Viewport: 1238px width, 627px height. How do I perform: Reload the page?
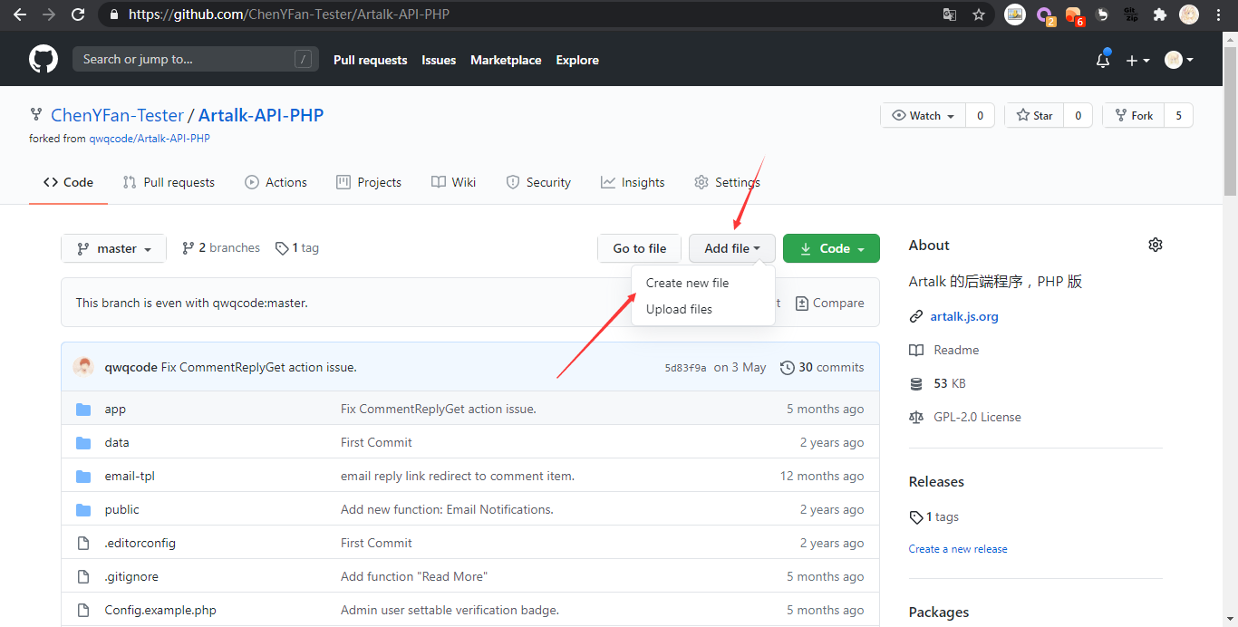pyautogui.click(x=78, y=14)
